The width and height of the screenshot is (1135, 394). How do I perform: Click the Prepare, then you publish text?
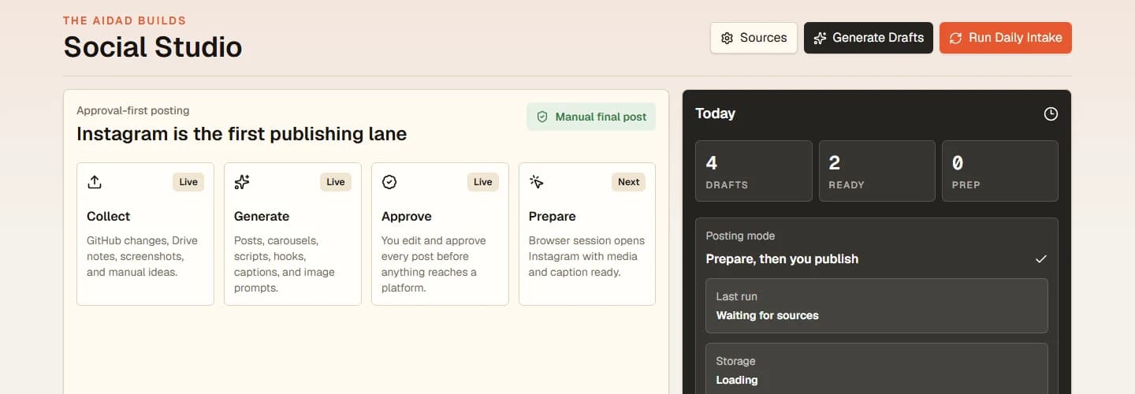pyautogui.click(x=782, y=258)
